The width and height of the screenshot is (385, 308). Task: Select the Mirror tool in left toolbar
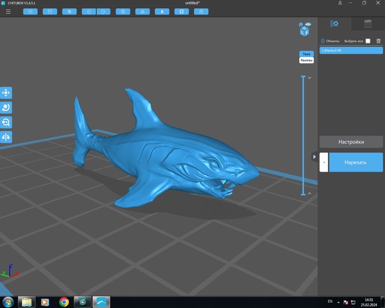click(x=7, y=137)
